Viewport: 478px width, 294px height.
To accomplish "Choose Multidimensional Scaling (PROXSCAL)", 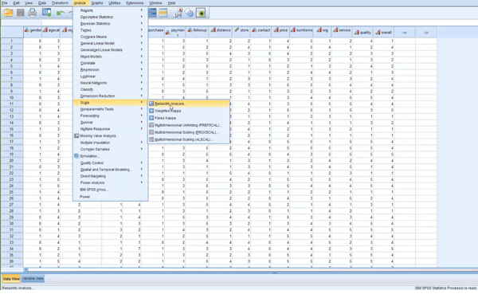I will 189,132.
